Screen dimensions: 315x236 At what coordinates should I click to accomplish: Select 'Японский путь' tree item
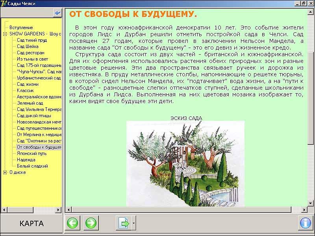pos(31,153)
